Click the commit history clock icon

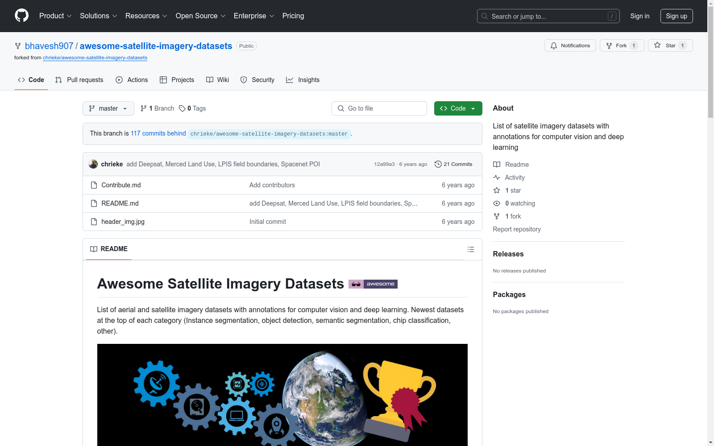click(x=438, y=164)
